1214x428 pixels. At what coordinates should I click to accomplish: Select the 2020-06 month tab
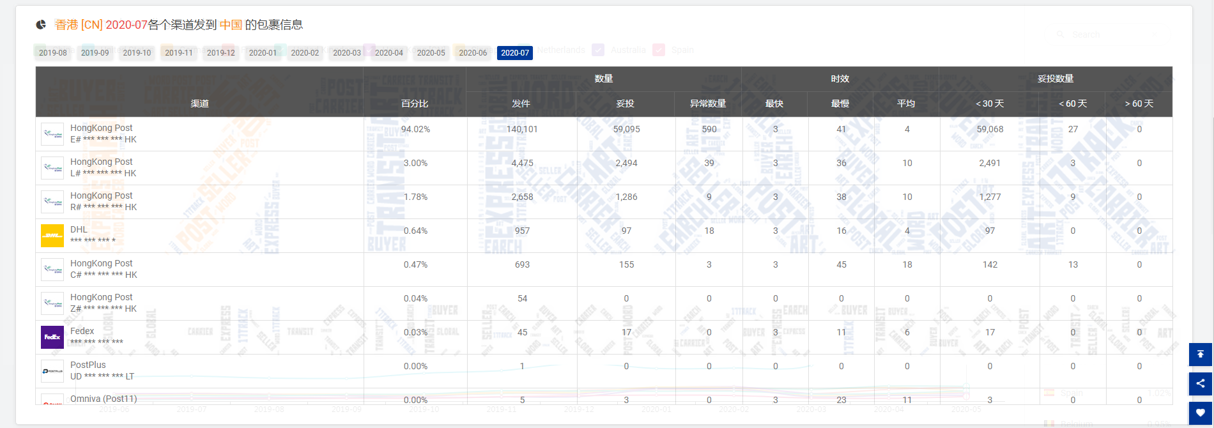pyautogui.click(x=473, y=53)
